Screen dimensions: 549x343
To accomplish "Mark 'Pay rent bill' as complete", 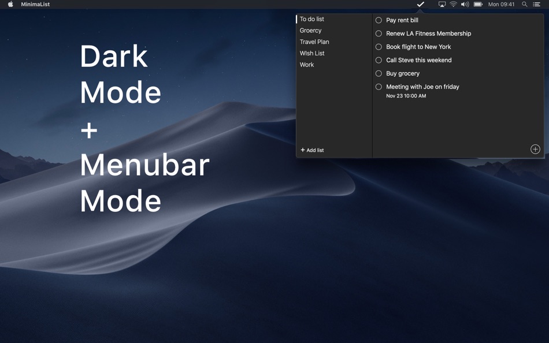I will click(379, 20).
